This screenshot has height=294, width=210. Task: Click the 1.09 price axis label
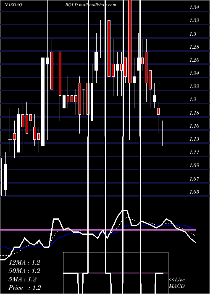point(194,165)
